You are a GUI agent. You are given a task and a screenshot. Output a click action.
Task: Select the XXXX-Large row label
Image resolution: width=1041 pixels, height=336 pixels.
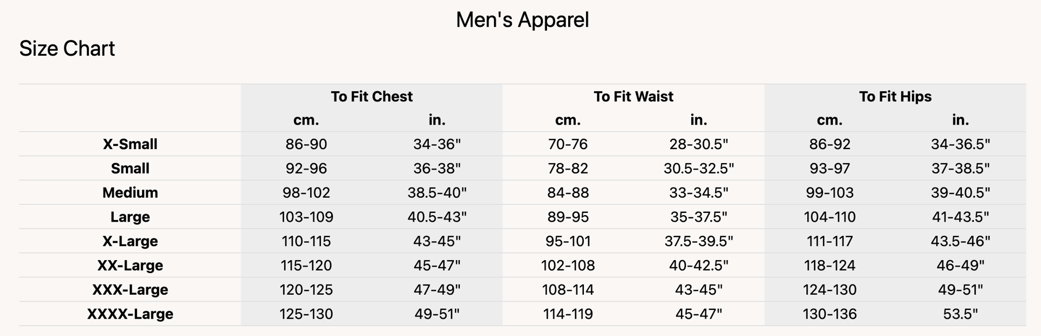(x=130, y=314)
